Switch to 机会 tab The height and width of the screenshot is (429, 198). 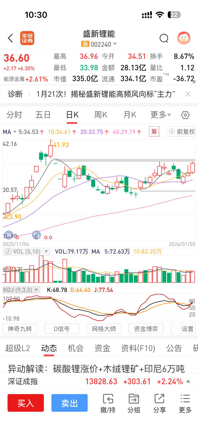pyautogui.click(x=76, y=348)
